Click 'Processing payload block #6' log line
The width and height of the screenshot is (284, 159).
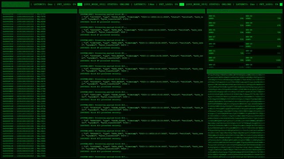104,15
